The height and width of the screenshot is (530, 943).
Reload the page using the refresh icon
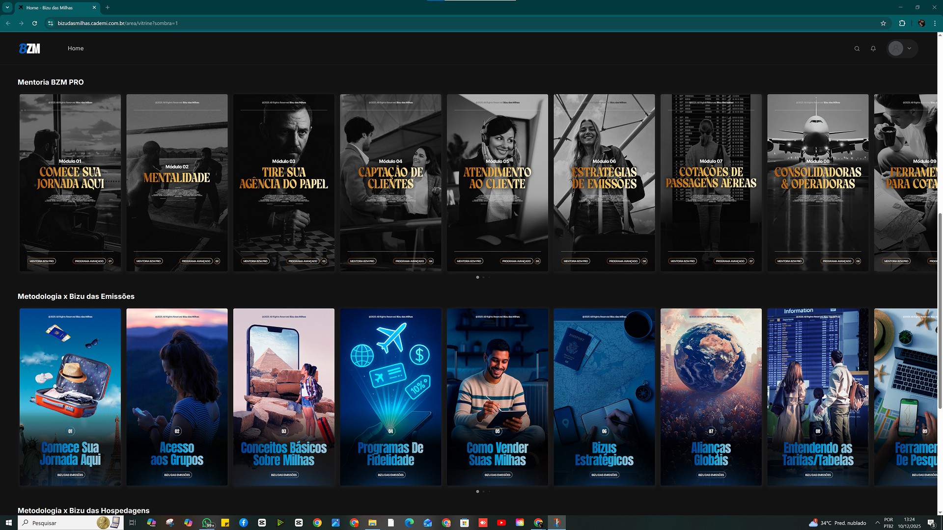coord(34,23)
